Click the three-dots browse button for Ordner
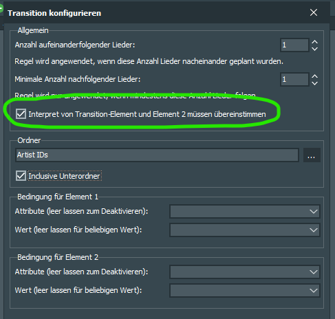 312,155
